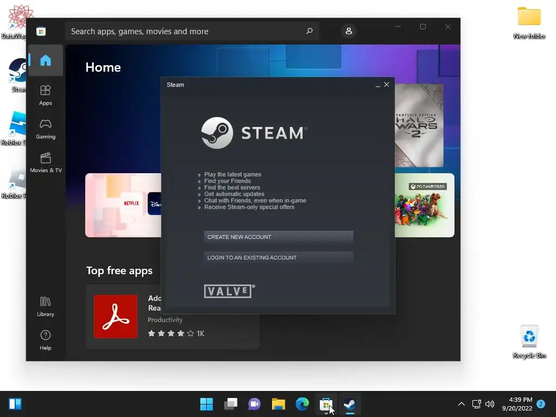Click the Steam logo in the dialog

tap(254, 133)
